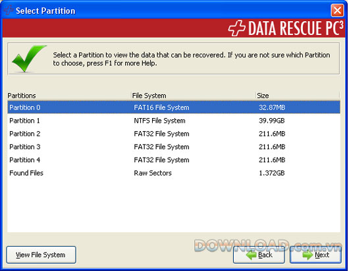
Task: Click the Raw Sectors cell
Action: (x=153, y=173)
